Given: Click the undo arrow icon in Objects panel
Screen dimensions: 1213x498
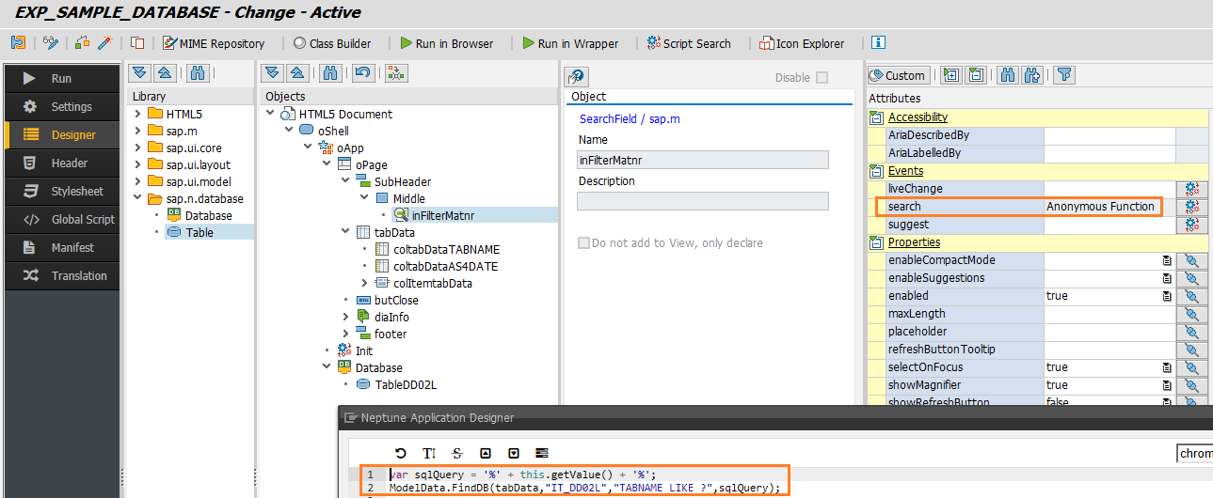Looking at the screenshot, I should pos(362,73).
